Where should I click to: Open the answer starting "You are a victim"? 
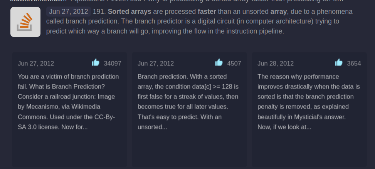coord(68,102)
